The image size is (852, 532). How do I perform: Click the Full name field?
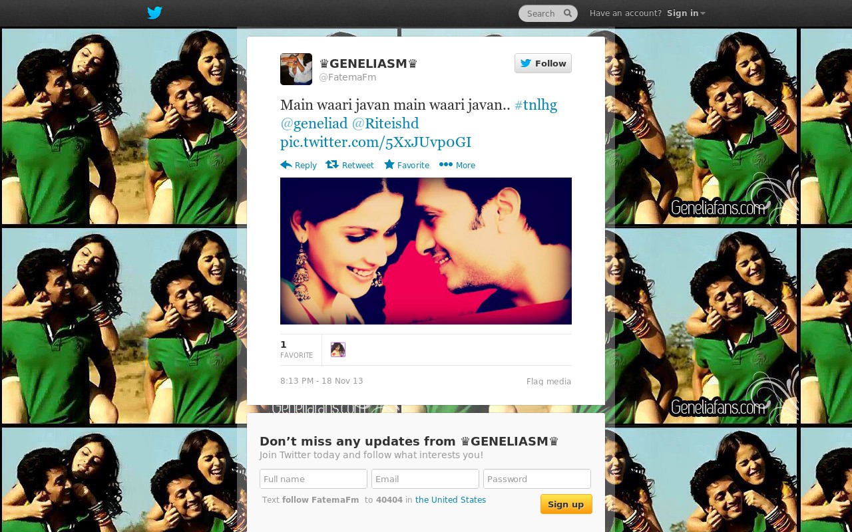point(314,479)
